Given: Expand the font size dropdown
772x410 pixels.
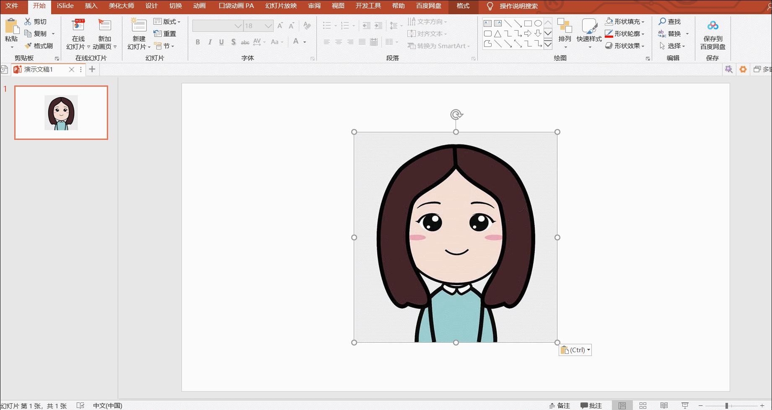Looking at the screenshot, I should [268, 26].
